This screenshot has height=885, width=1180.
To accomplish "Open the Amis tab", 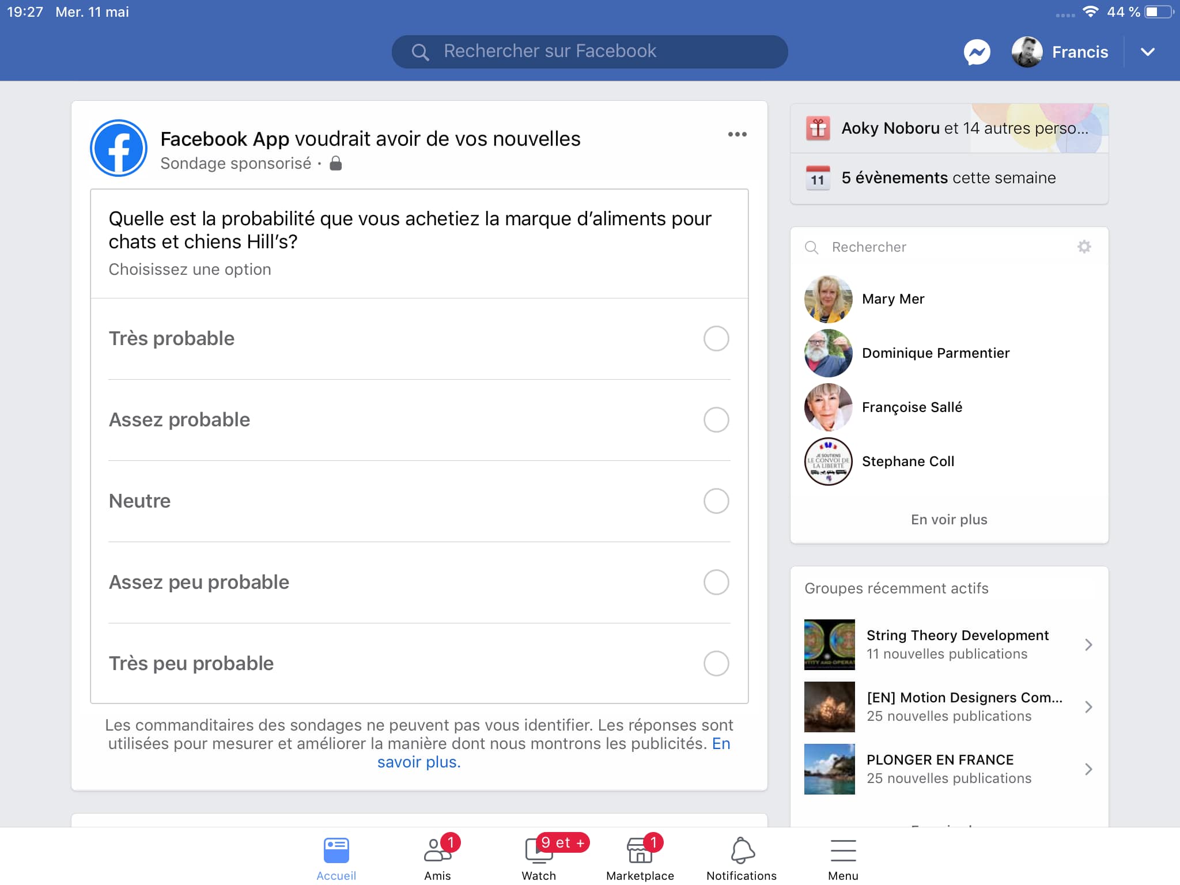I will [x=438, y=858].
